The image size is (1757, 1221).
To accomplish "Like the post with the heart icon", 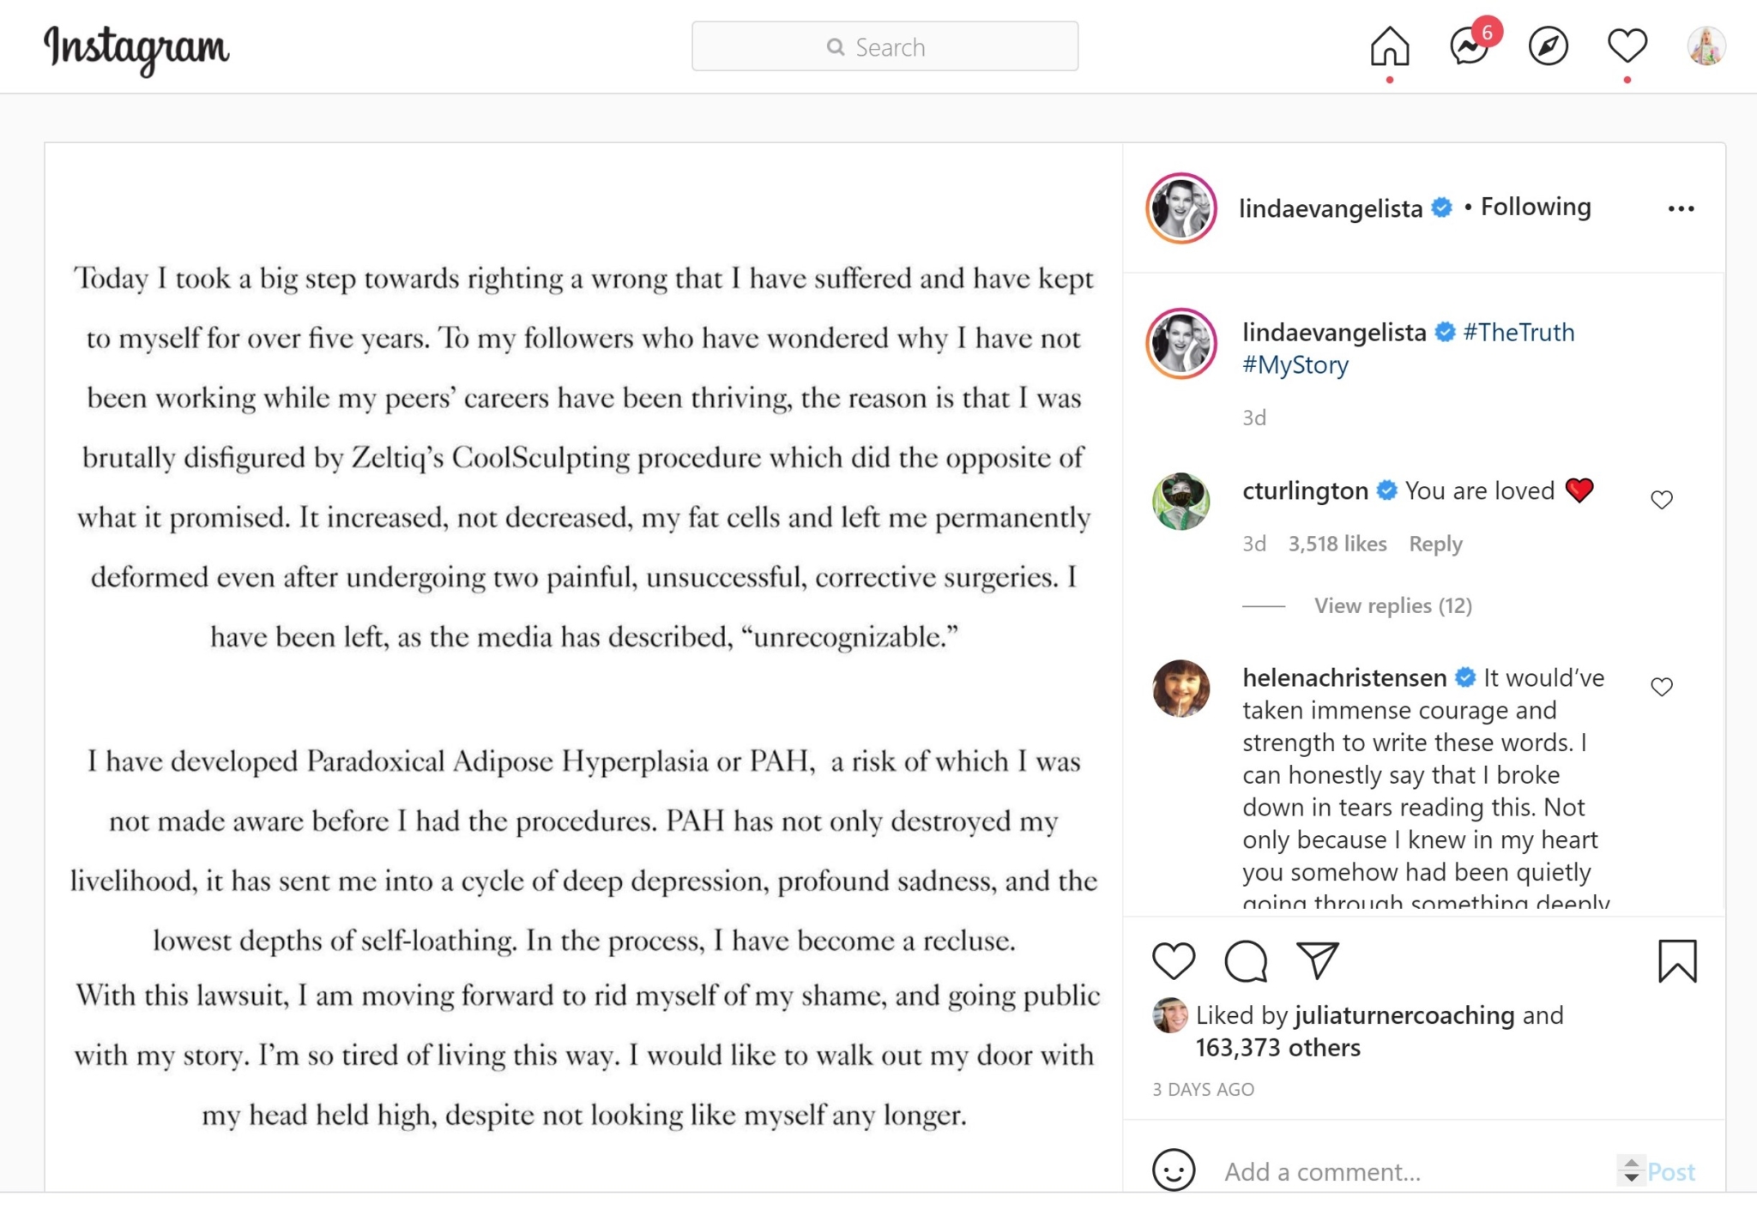I will tap(1173, 960).
